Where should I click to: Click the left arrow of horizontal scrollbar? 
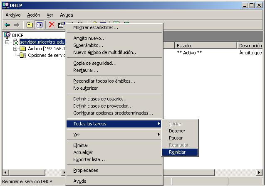(x=4, y=172)
